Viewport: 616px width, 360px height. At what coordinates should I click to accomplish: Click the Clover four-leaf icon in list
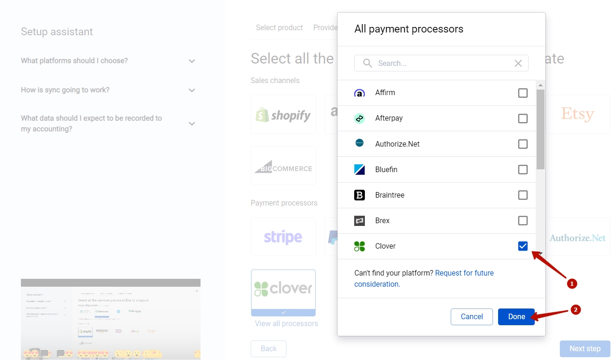360,246
